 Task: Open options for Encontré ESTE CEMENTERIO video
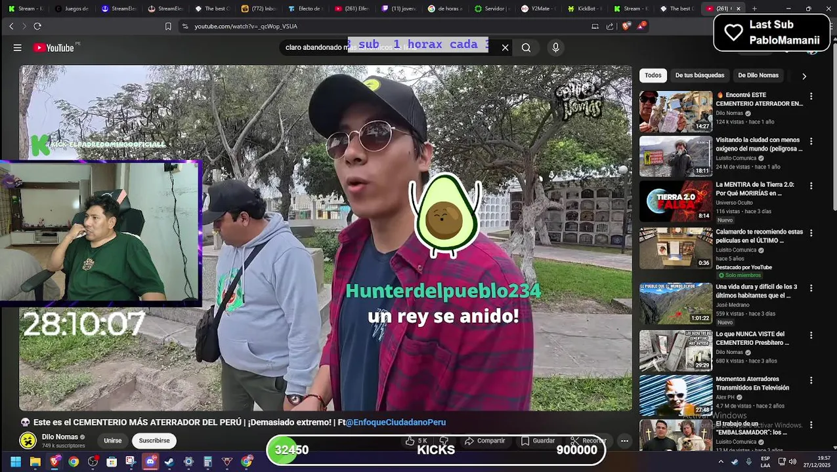(811, 96)
